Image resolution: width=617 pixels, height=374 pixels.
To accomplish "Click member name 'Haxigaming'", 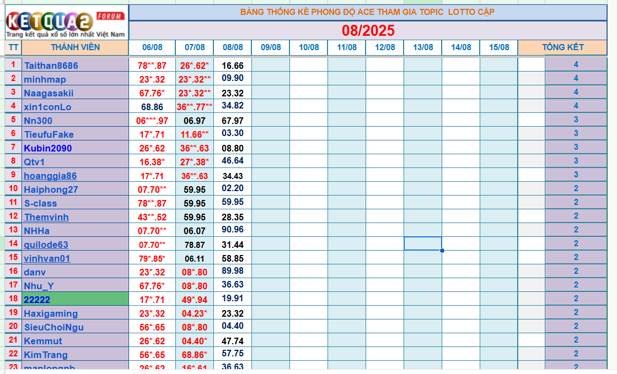I will [51, 313].
